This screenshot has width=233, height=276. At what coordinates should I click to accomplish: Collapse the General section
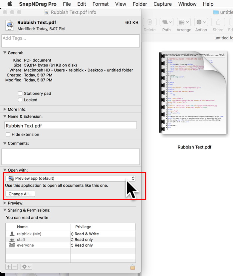click(x=5, y=53)
